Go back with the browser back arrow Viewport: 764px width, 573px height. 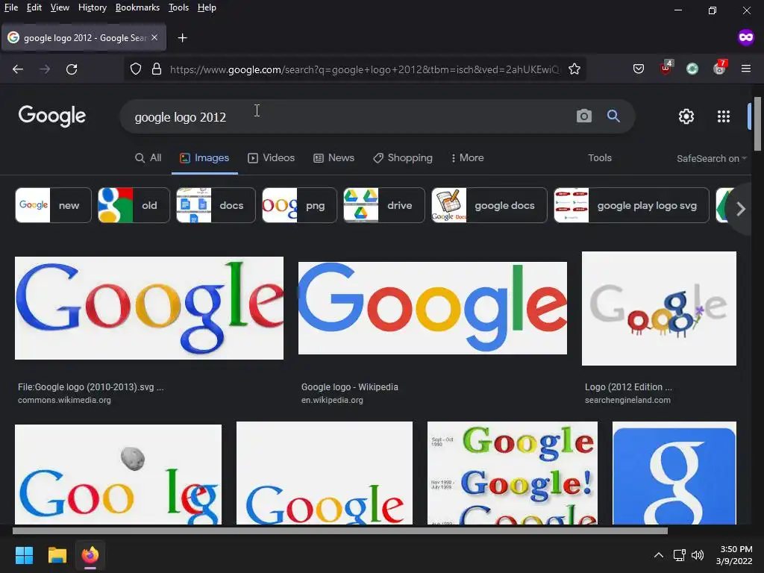point(18,69)
